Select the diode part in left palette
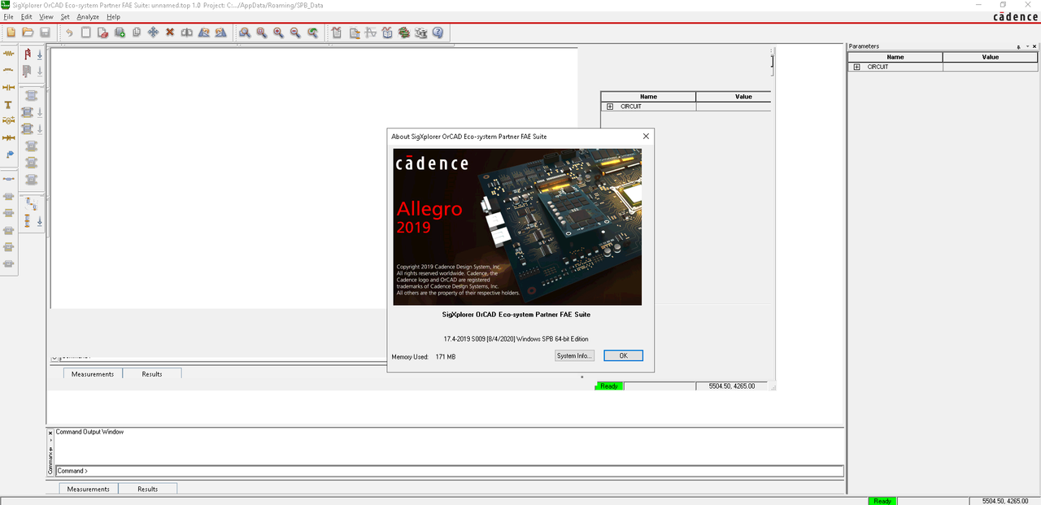Screen dimensions: 1041x505 pos(9,137)
